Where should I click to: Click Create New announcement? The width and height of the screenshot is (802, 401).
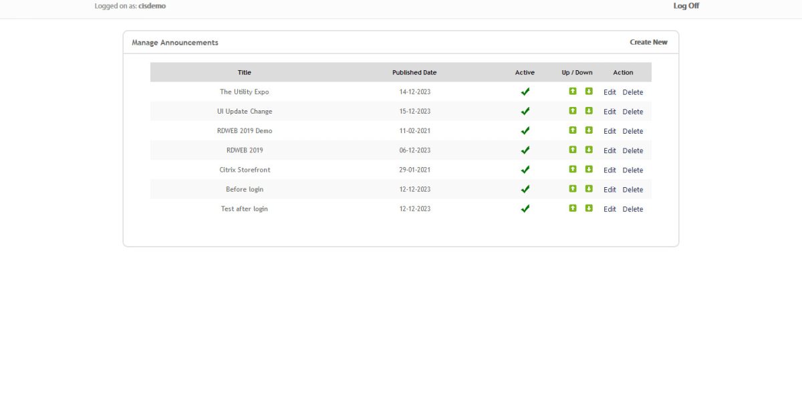648,41
